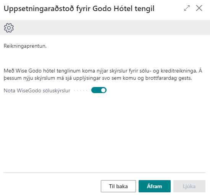This screenshot has width=210, height=195.
Task: Click the gear settings icon in the banner
Action: coord(9,28)
